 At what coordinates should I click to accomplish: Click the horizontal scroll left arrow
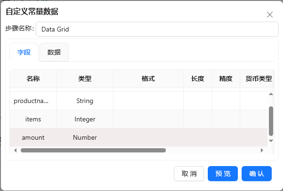[x=15, y=151]
